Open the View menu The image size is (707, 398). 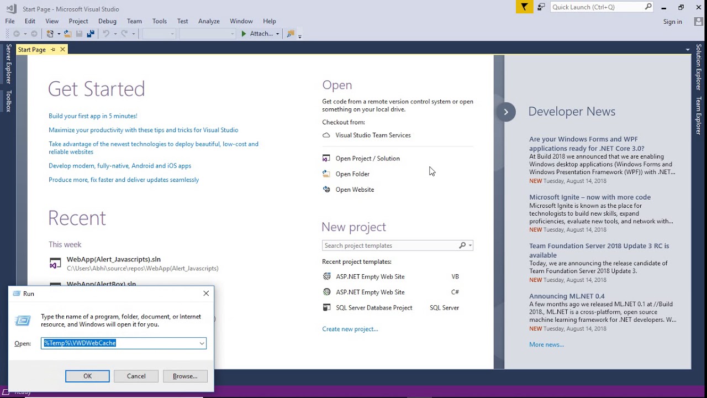click(52, 21)
